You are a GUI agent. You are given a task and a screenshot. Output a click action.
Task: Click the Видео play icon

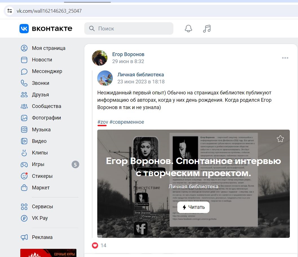pos(24,141)
